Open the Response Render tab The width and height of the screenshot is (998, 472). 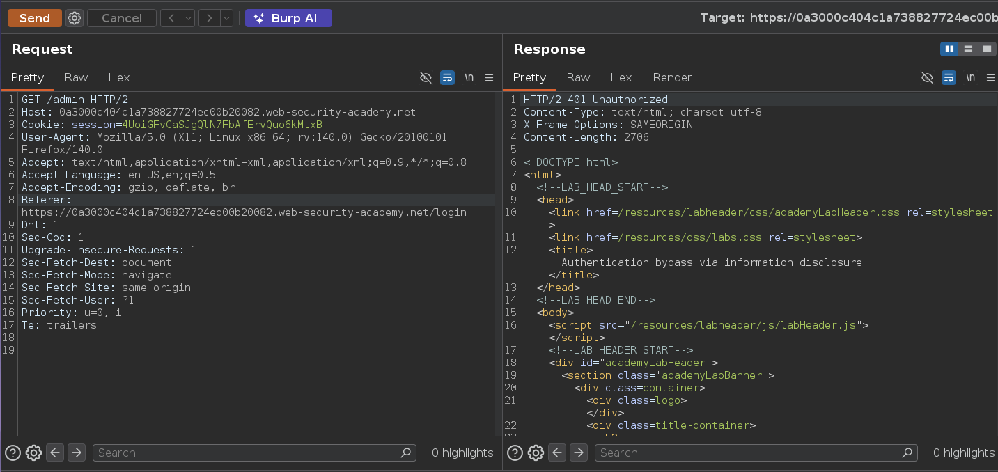[672, 77]
